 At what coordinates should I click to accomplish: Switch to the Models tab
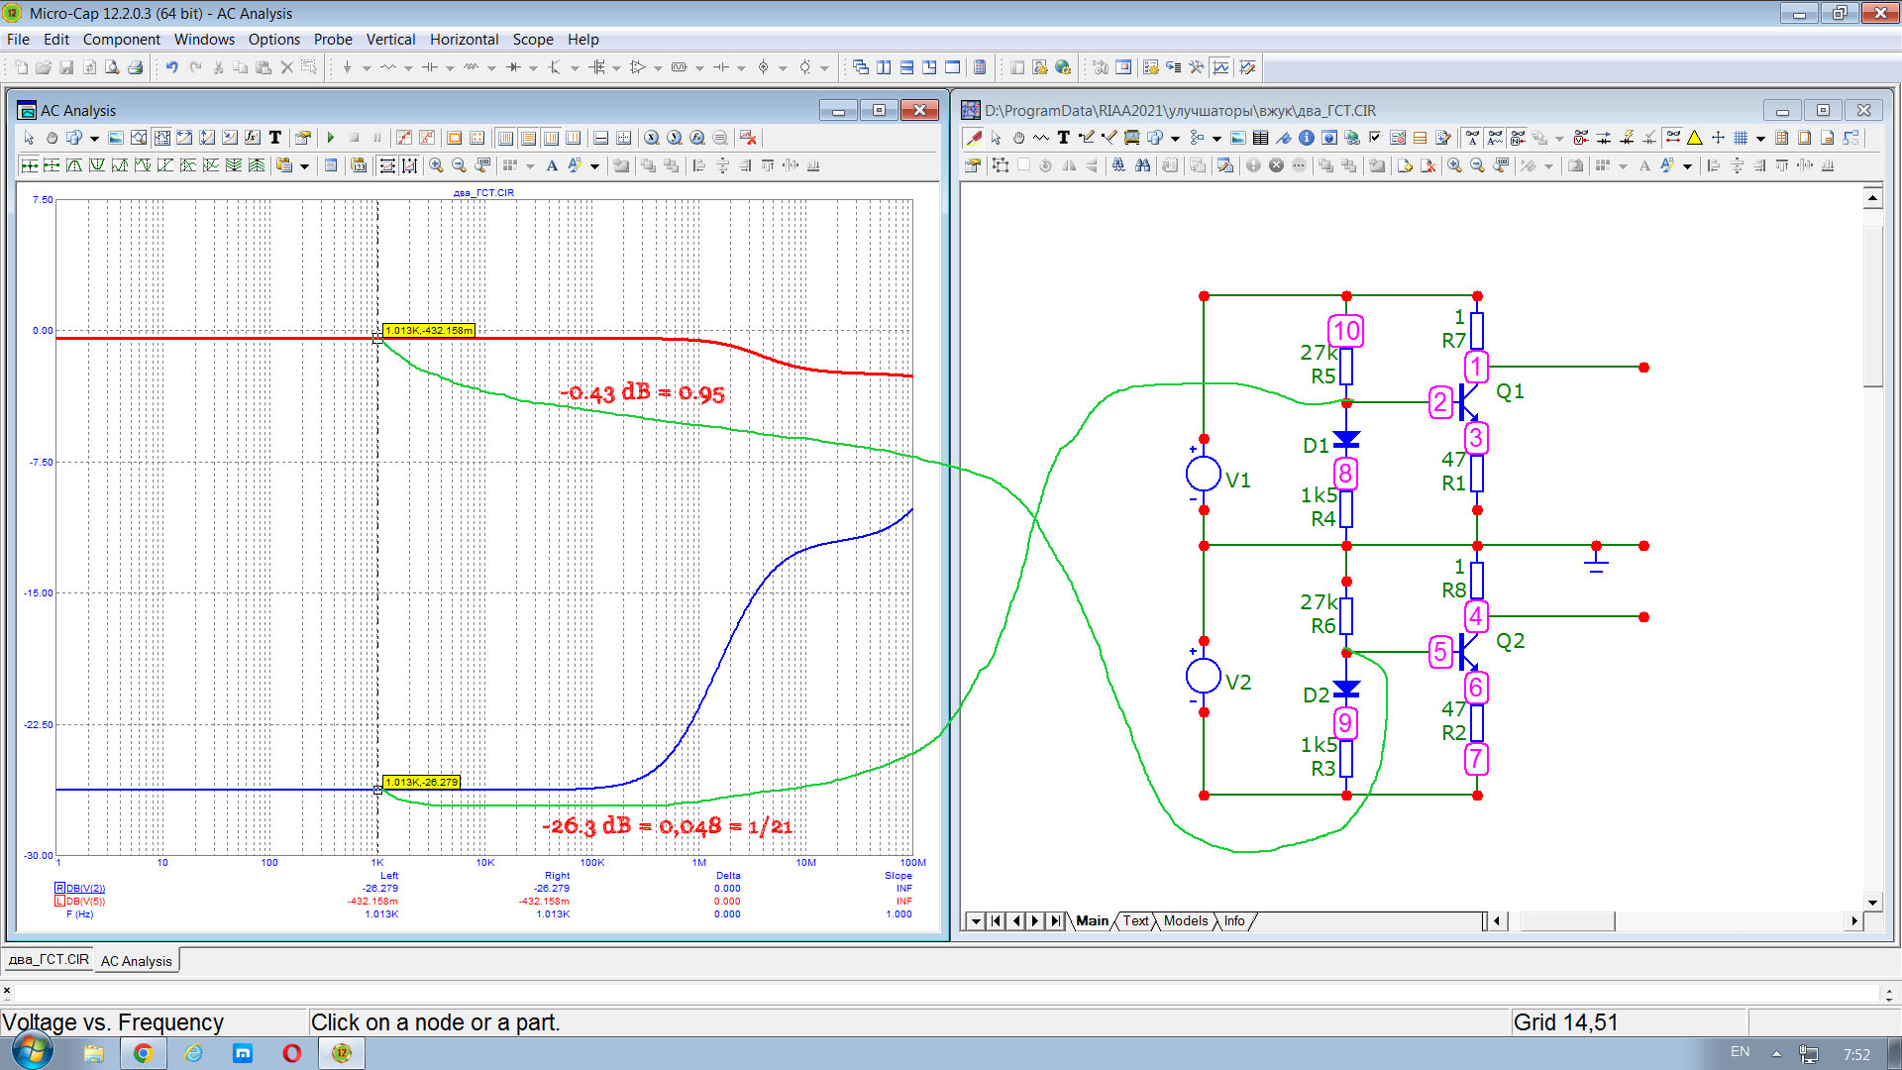[x=1185, y=921]
